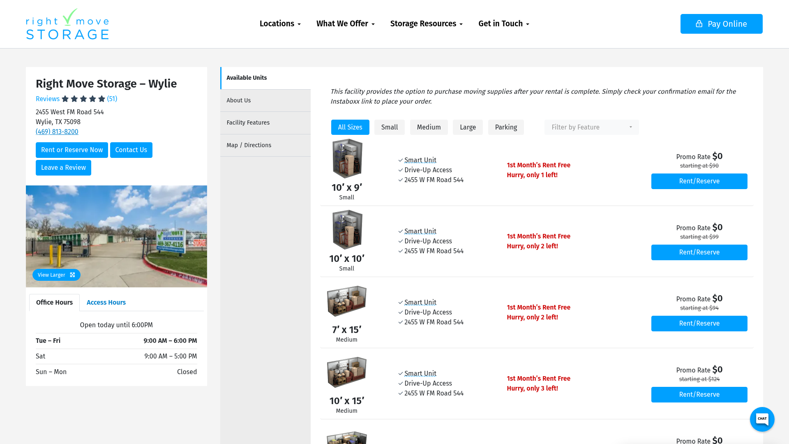Click View Larger on facility photo
This screenshot has height=444, width=789.
pyautogui.click(x=56, y=275)
